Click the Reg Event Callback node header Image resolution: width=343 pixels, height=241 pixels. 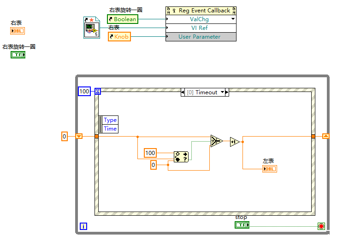201,11
